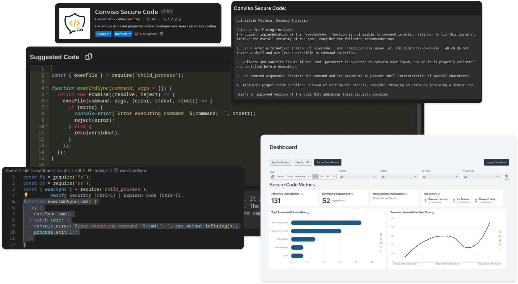Open info icon next to Most Common Vulnerability
The height and width of the screenshot is (284, 518).
[406, 194]
